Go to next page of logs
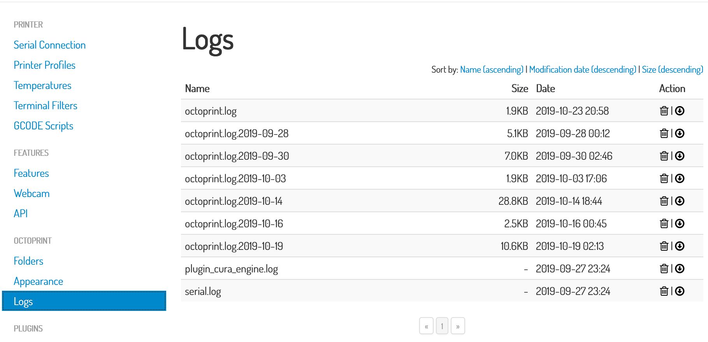The height and width of the screenshot is (342, 708). pyautogui.click(x=458, y=326)
